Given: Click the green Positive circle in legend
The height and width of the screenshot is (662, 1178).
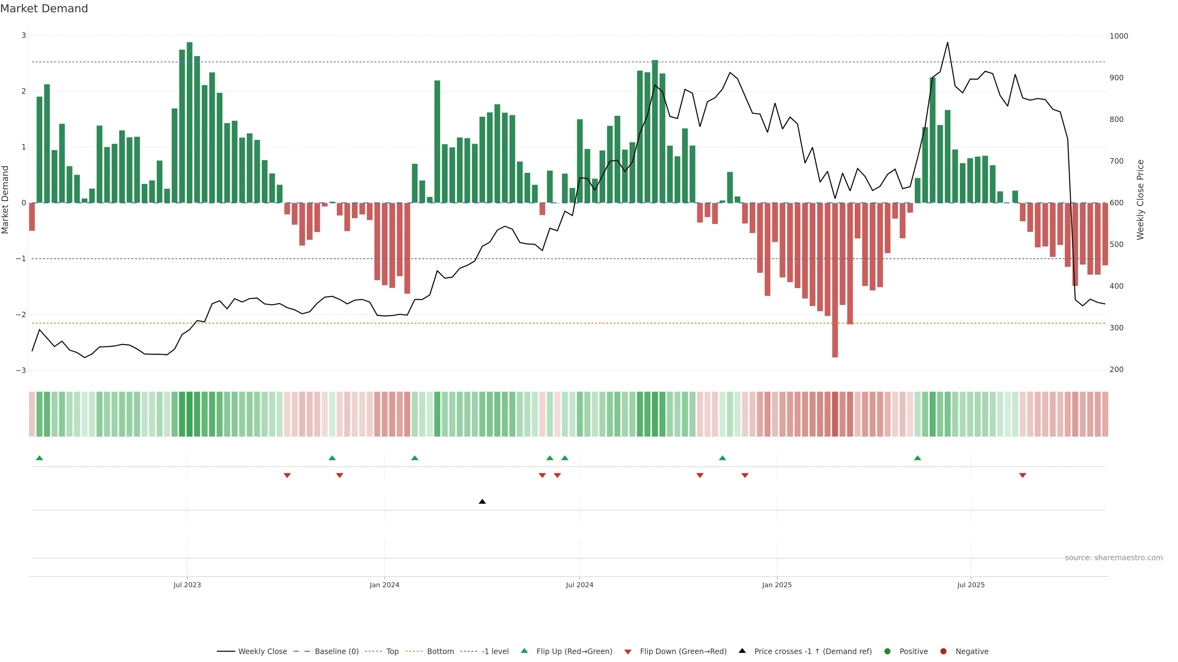Looking at the screenshot, I should coord(887,652).
